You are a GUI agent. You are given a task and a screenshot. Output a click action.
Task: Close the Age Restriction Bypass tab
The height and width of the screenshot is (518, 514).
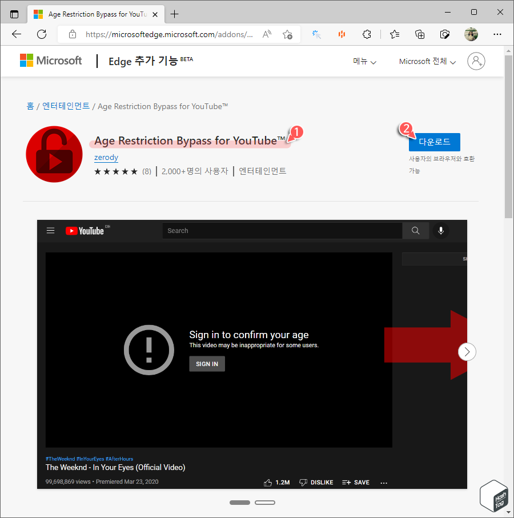coord(155,14)
